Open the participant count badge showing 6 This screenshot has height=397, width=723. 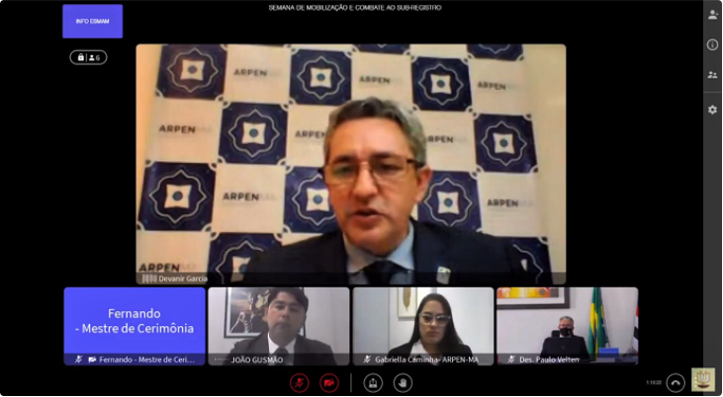pos(89,57)
